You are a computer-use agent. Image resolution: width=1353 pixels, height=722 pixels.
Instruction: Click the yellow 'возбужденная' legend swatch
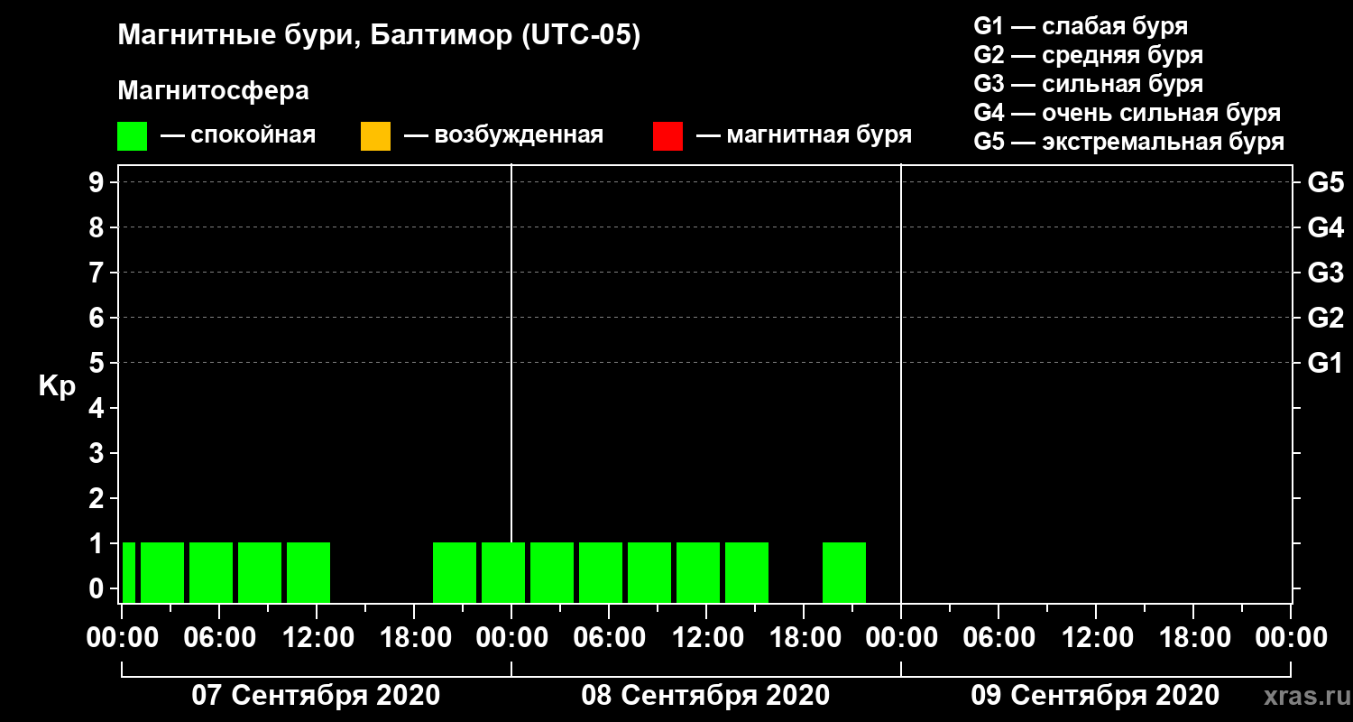(375, 136)
